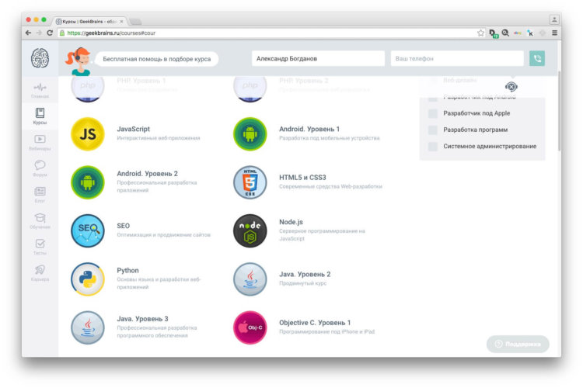Open the Главная sidebar section
583x388 pixels.
40,91
